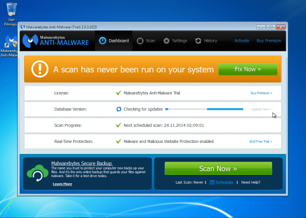Screen dimensions: 306x218
Task: Click the 'Real-Time Protection:' label
Action: point(73,141)
